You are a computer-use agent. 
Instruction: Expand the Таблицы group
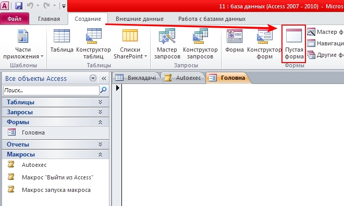[55, 102]
